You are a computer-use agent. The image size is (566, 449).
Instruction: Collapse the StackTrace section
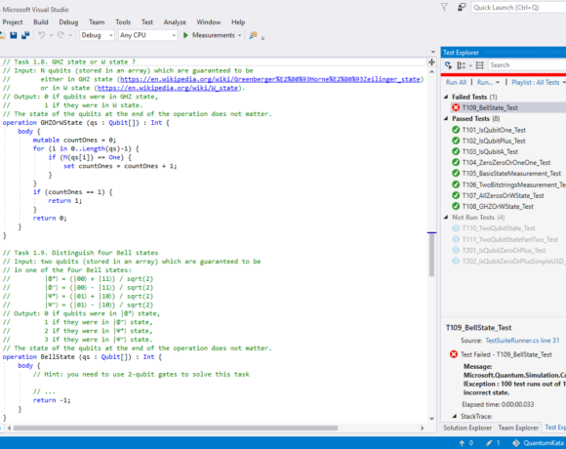[455, 416]
